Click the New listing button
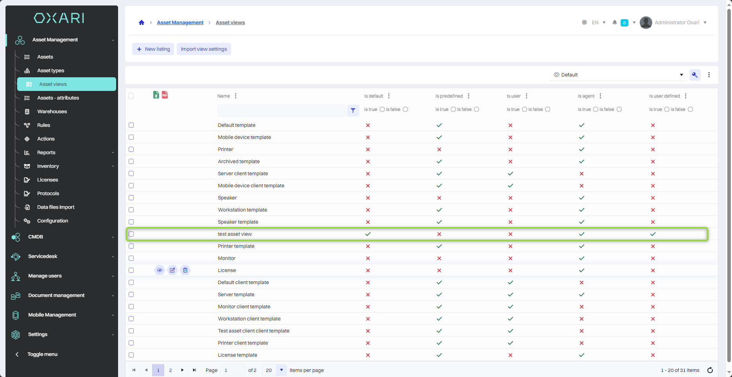 click(153, 49)
